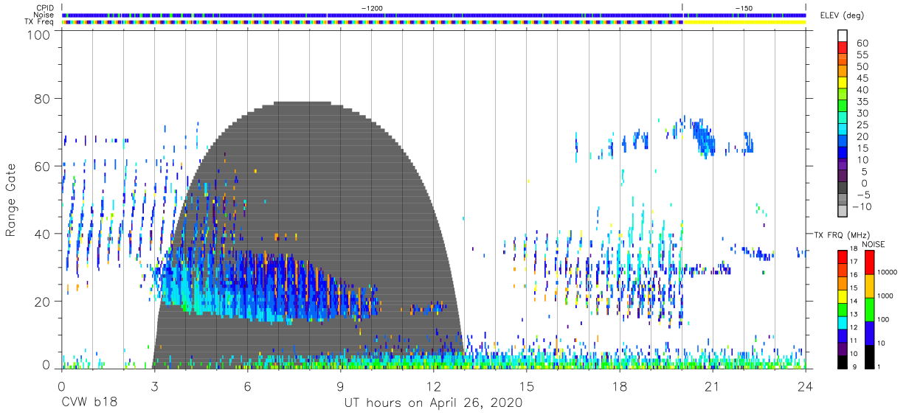Click the ELEV colorbar label '45'
The width and height of the screenshot is (906, 418).
point(862,78)
